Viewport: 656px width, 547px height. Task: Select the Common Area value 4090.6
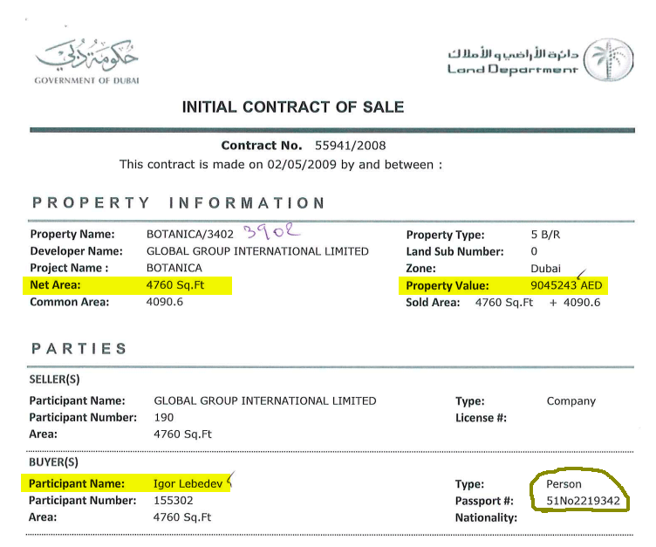pos(164,302)
